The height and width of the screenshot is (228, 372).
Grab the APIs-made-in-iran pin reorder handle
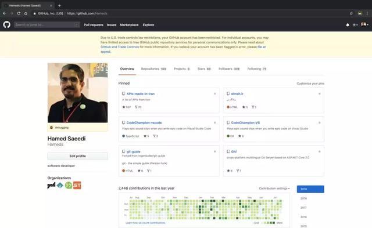pyautogui.click(x=215, y=94)
